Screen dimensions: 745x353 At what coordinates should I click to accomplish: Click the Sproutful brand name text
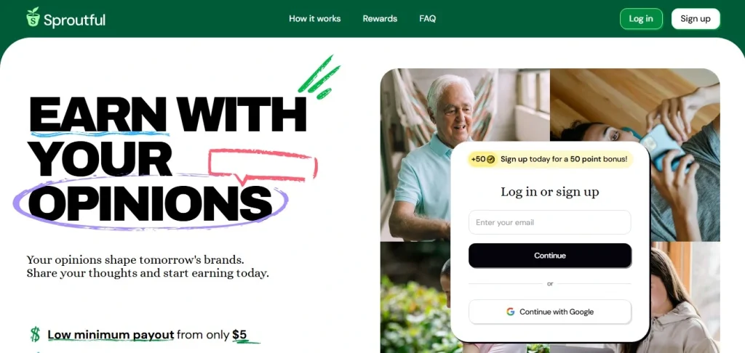[x=75, y=20]
